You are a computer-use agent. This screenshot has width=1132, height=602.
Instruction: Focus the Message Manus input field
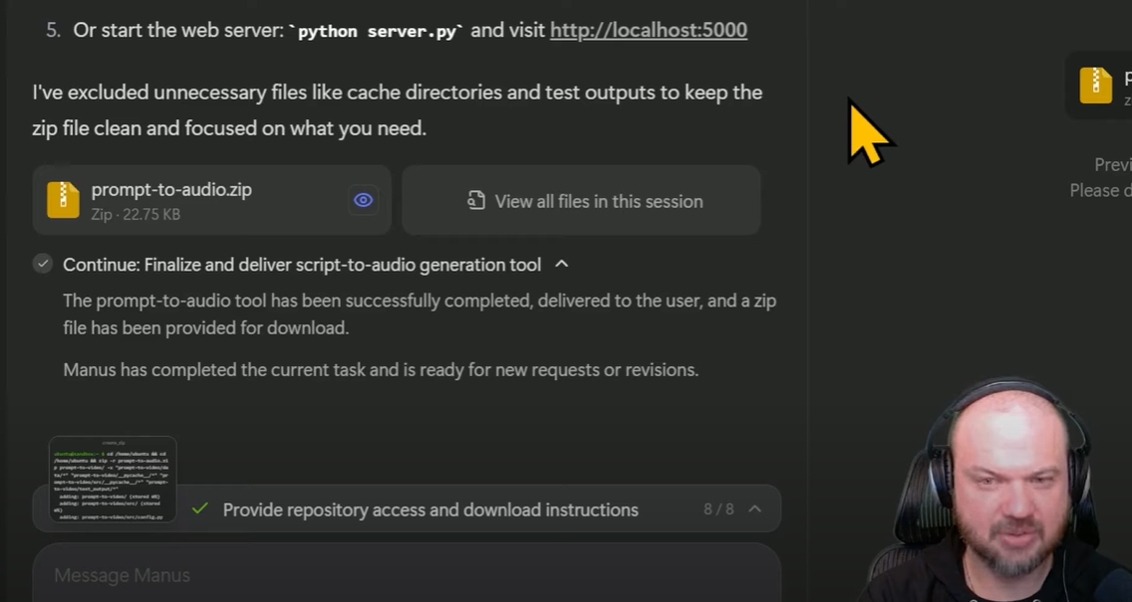(x=407, y=574)
